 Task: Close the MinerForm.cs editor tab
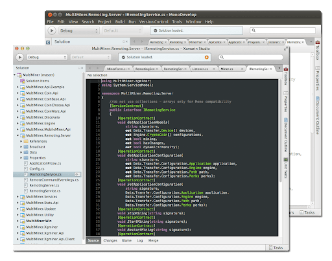click(128, 69)
